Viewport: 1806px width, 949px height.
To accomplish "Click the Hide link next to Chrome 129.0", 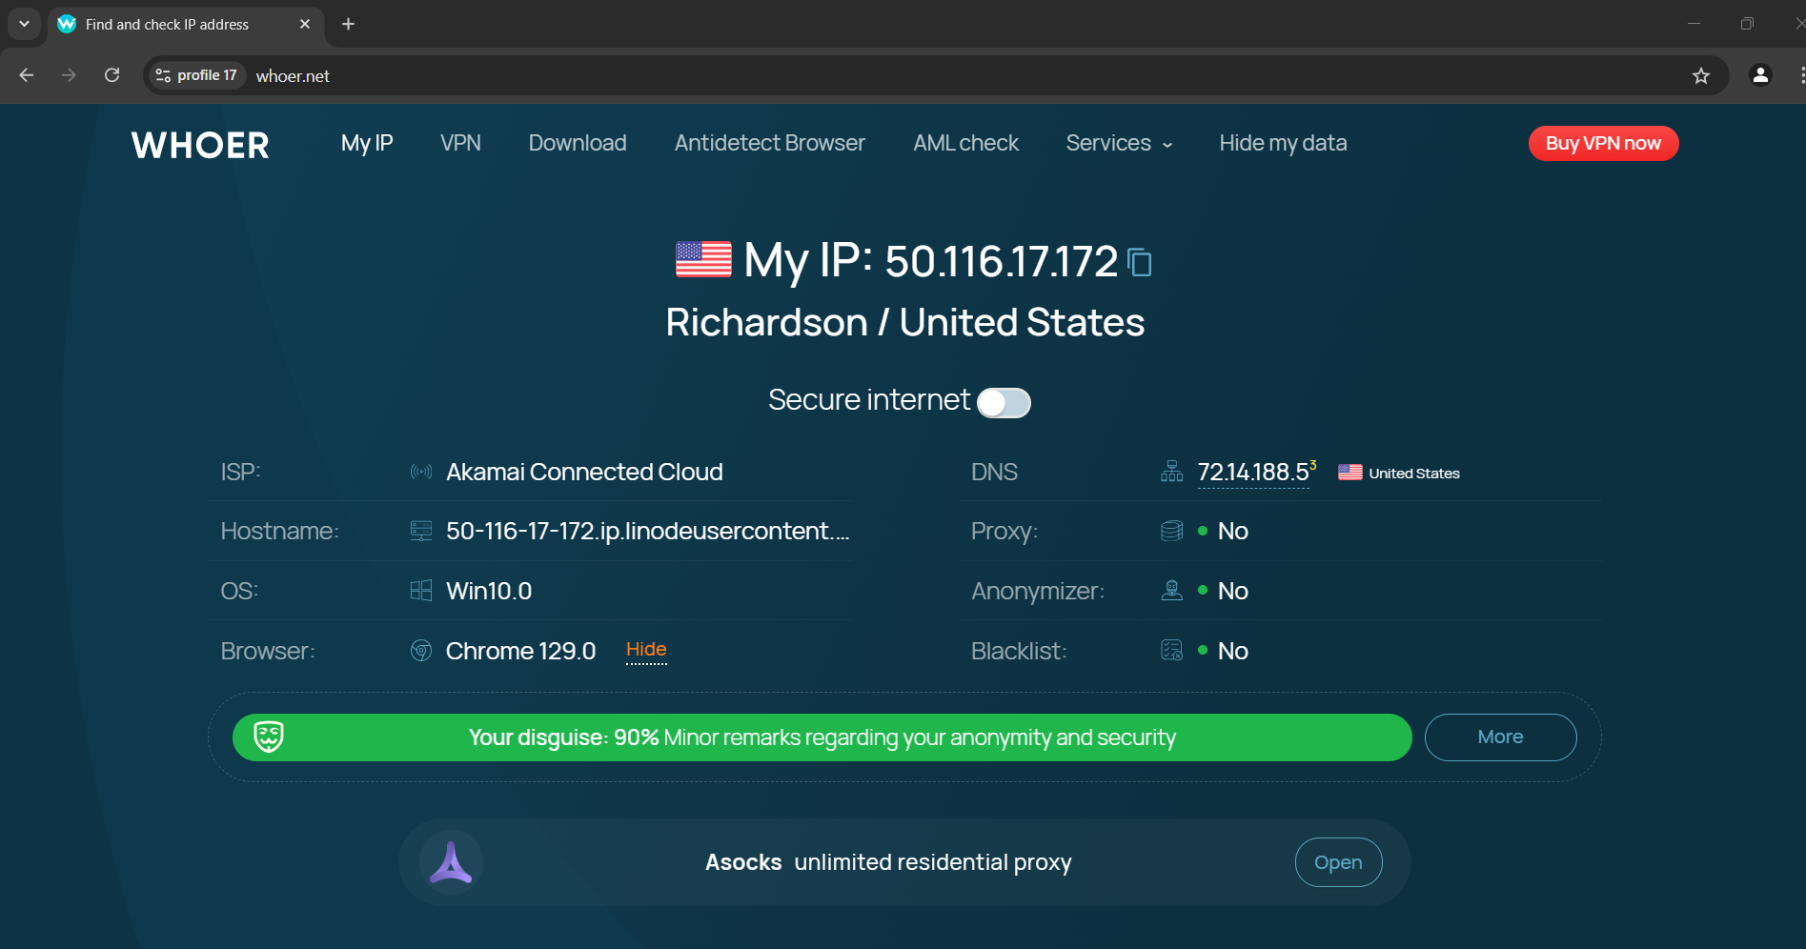I will tap(646, 650).
